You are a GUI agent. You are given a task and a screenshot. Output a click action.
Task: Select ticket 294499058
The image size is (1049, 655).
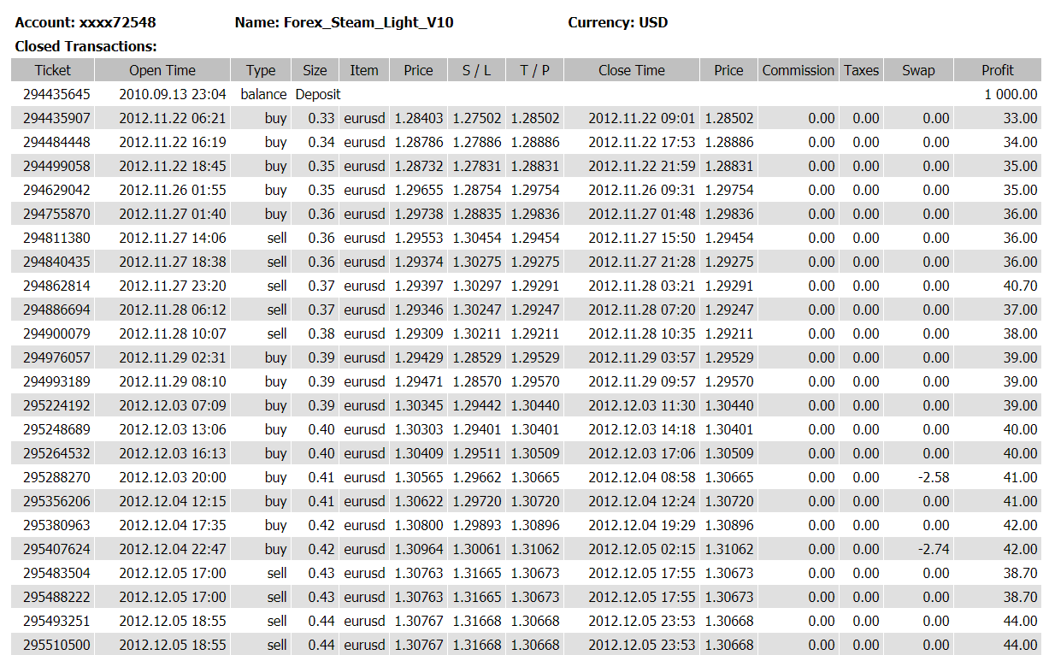click(x=56, y=166)
